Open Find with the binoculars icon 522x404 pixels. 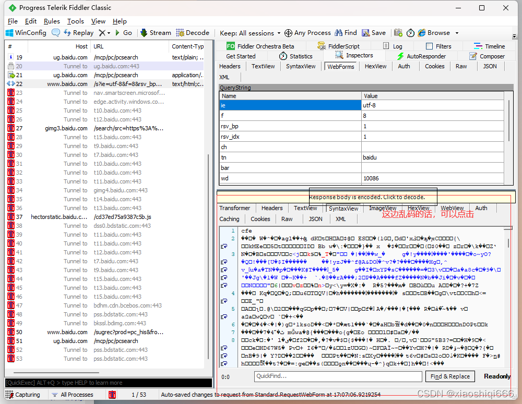coord(339,33)
